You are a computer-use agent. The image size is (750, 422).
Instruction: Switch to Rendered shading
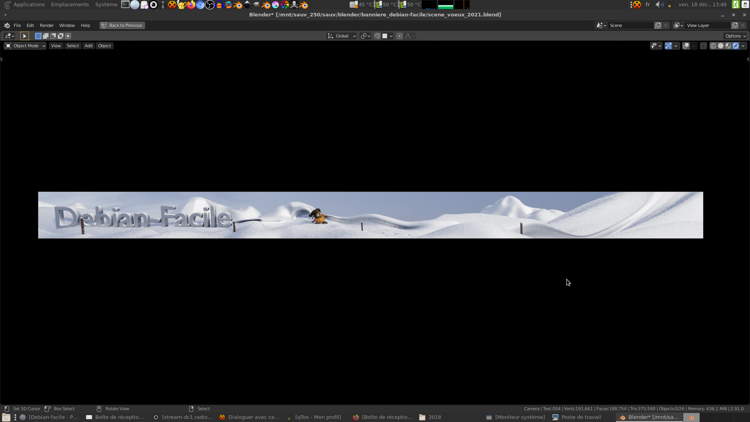736,46
